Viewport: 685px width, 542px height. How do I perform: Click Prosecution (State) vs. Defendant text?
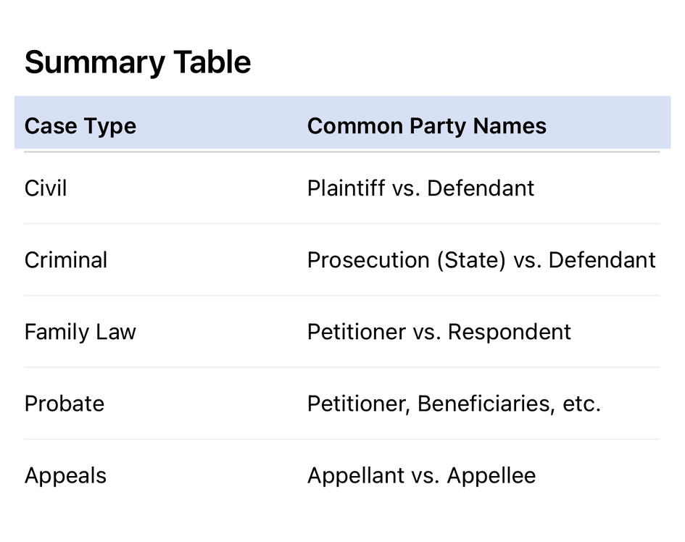point(481,260)
